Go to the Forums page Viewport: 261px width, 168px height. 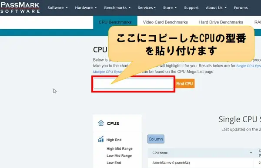(241, 8)
